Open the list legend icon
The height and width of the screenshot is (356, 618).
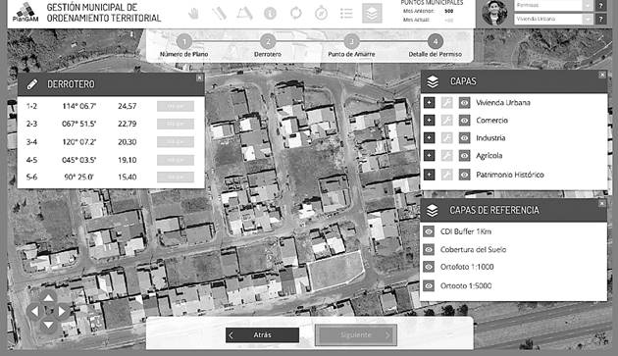[x=346, y=14]
